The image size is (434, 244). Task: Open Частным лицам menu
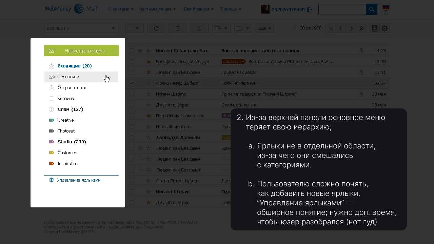[x=157, y=9]
